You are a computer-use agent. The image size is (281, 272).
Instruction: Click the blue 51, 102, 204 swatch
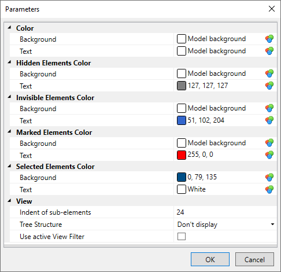click(x=182, y=120)
